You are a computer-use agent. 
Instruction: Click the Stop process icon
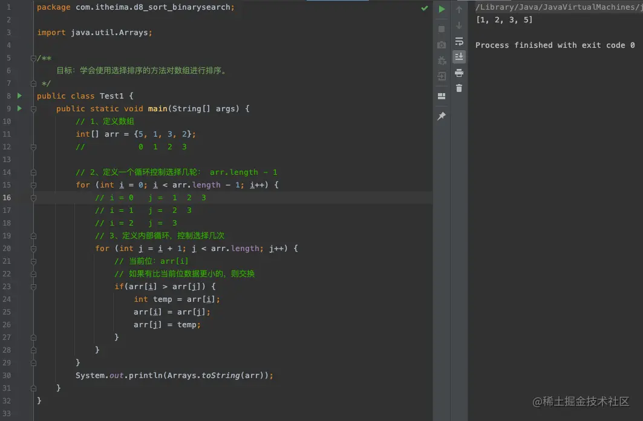pos(442,29)
